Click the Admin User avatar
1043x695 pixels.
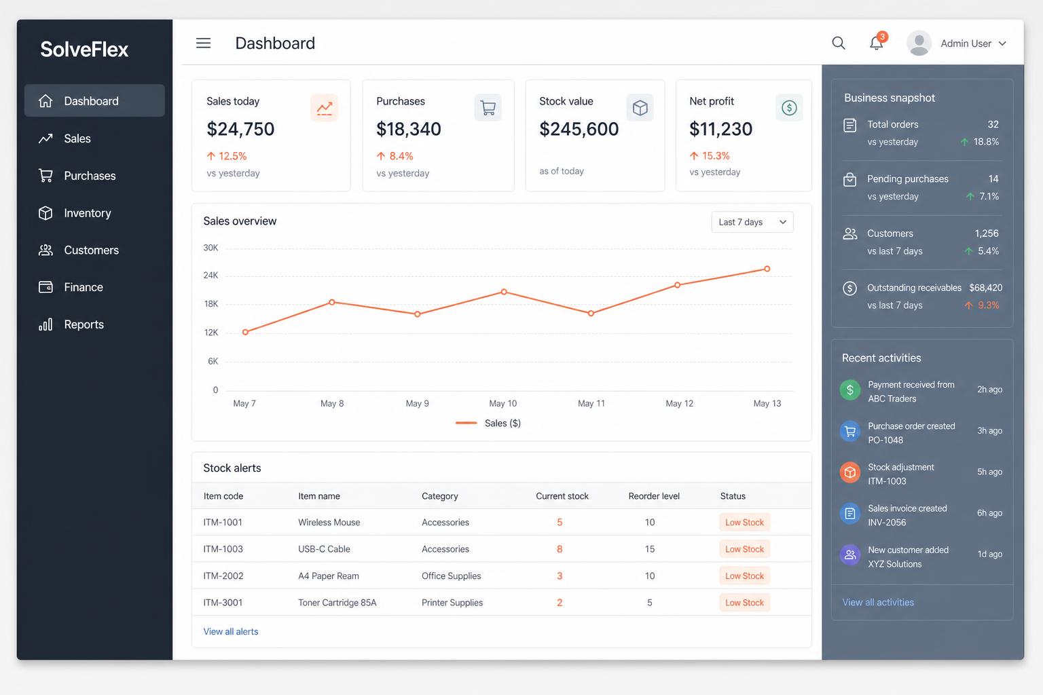coord(919,43)
